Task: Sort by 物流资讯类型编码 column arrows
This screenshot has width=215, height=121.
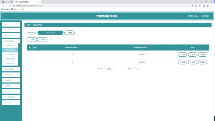Action: pos(79,48)
